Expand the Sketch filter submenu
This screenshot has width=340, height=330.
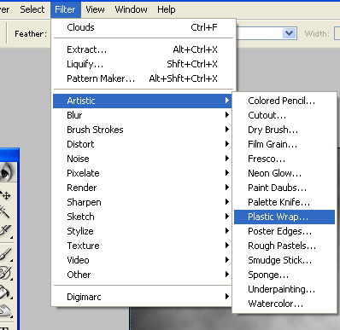click(143, 217)
